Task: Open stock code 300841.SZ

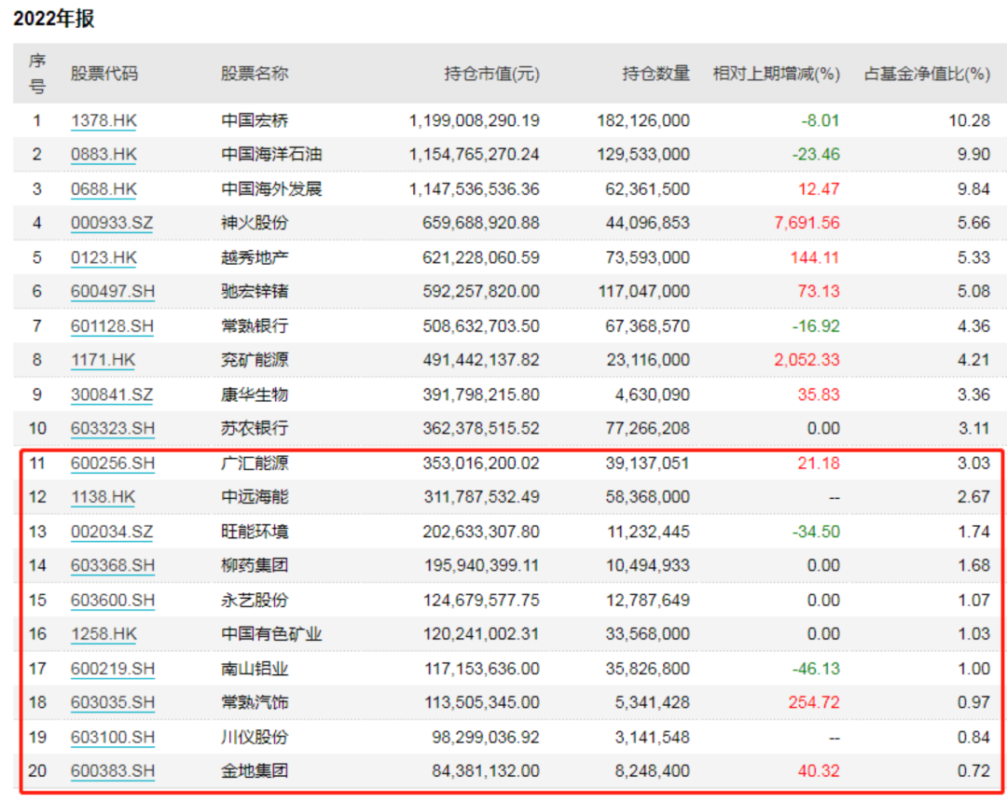Action: [x=112, y=395]
